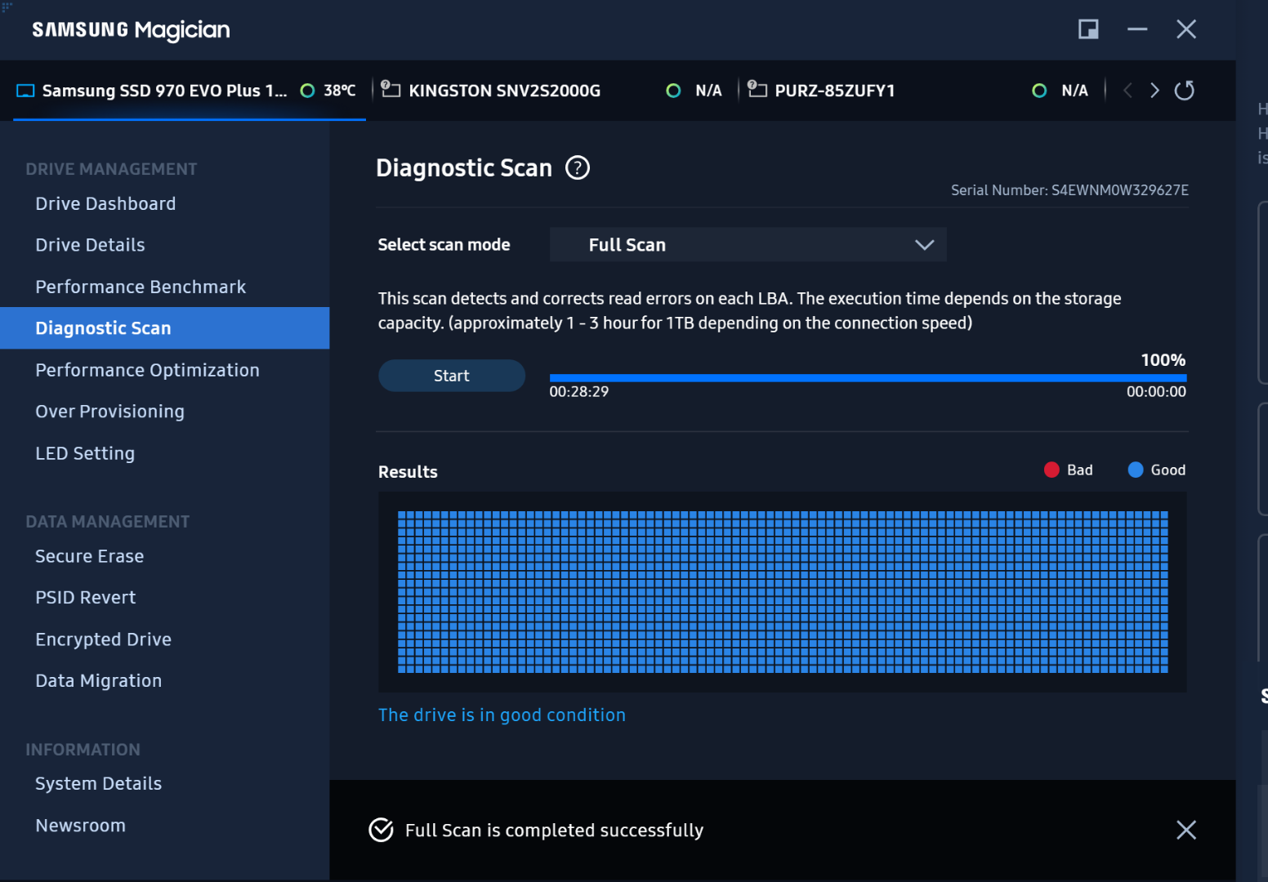The height and width of the screenshot is (882, 1268).
Task: Click the 38°C health status circle
Action: coord(307,91)
